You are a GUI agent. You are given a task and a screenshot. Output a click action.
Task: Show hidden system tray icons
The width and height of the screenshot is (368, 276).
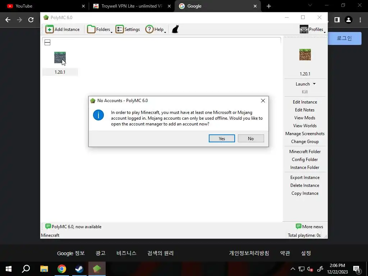[x=293, y=269]
